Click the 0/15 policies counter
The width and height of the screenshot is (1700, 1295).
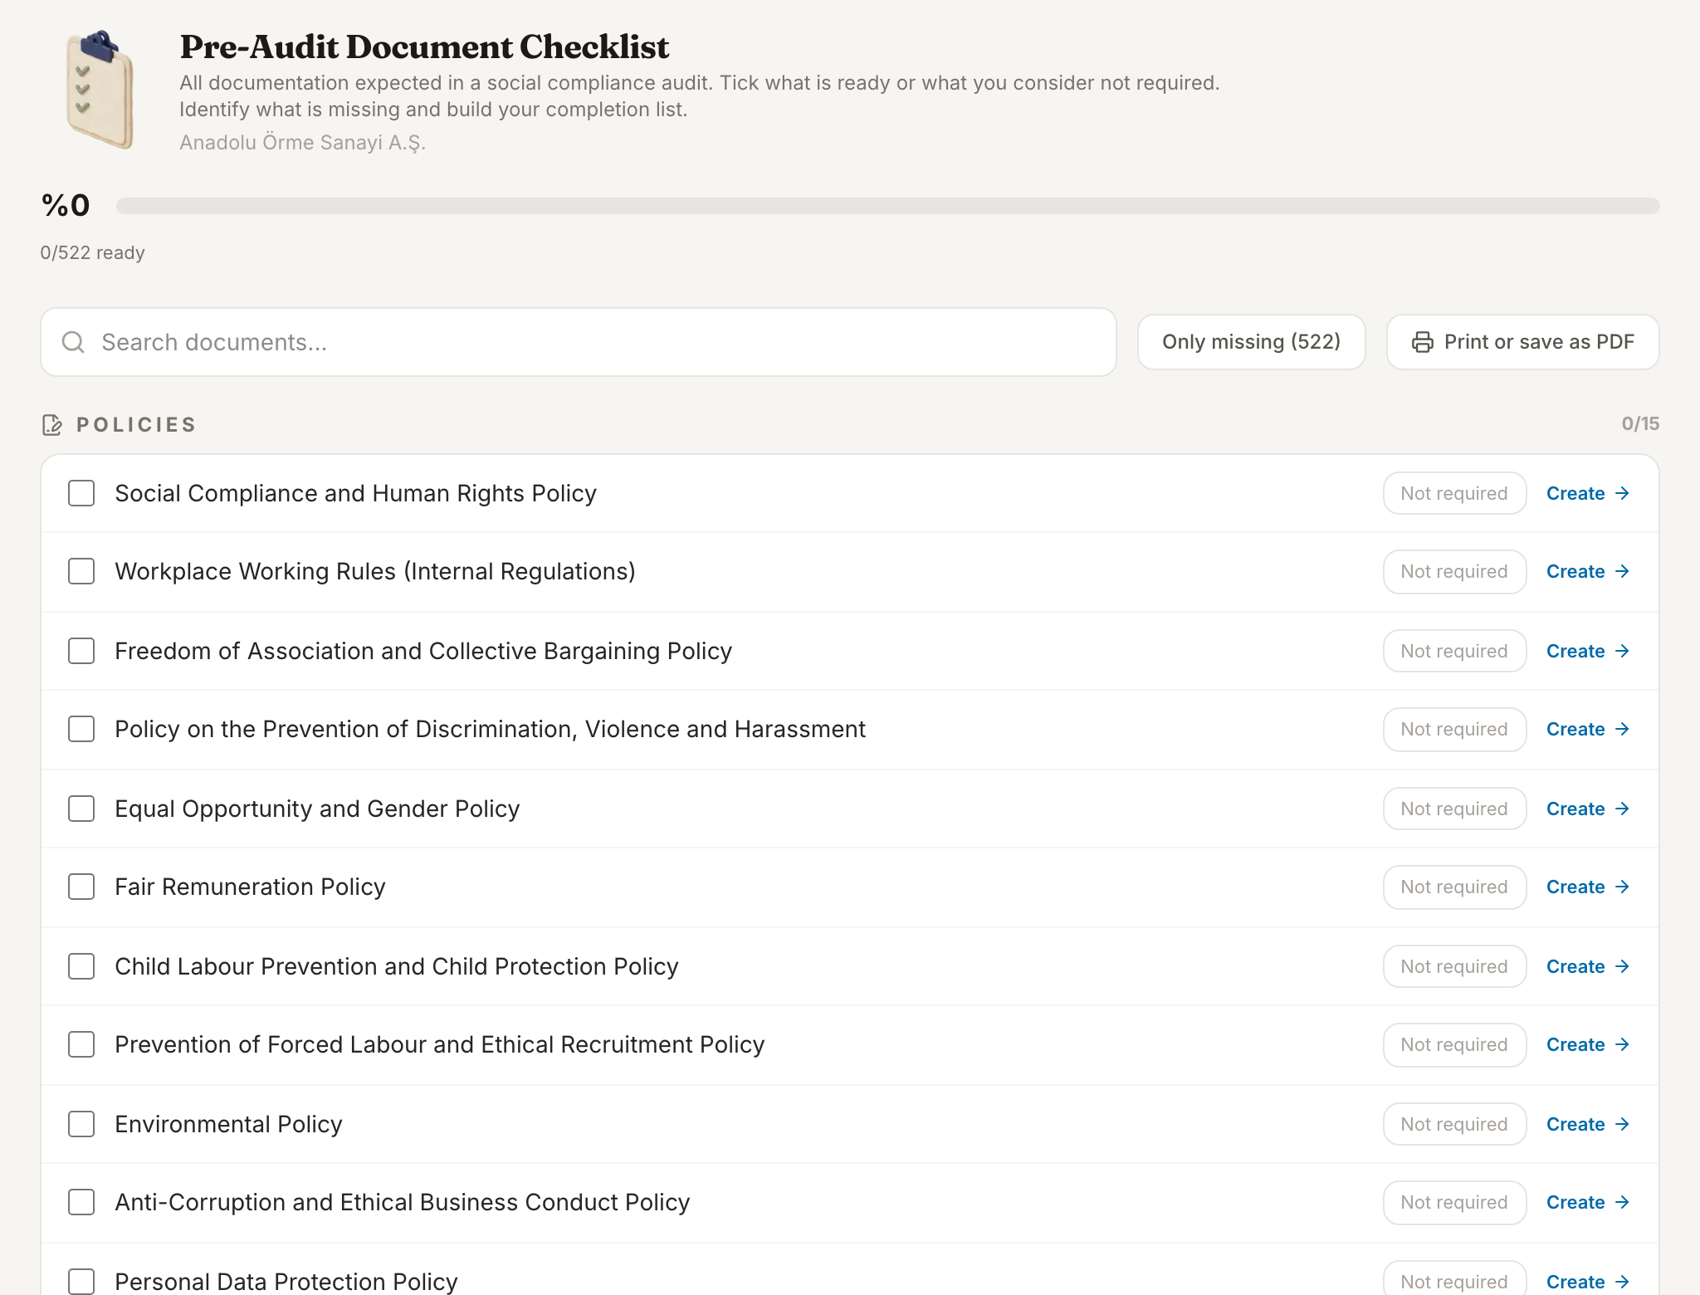tap(1640, 424)
